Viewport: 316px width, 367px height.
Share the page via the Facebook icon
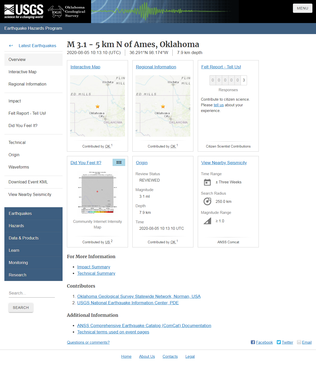253,342
